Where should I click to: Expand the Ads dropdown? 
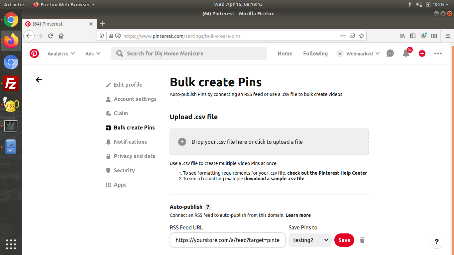[93, 53]
